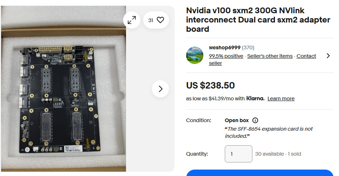Click the Klarna brand logo

[x=255, y=99]
